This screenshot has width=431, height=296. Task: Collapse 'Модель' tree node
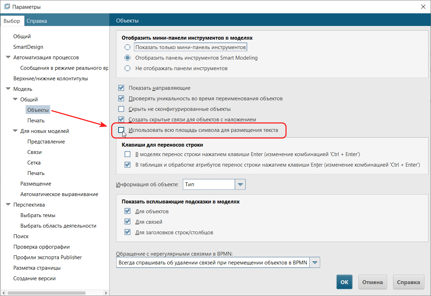(x=8, y=89)
